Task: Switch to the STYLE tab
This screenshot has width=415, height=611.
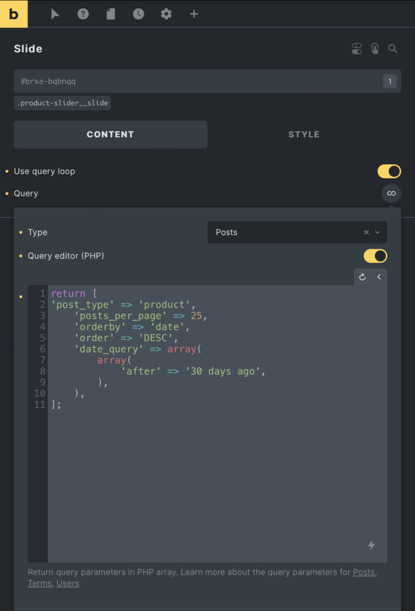Action: [x=304, y=134]
